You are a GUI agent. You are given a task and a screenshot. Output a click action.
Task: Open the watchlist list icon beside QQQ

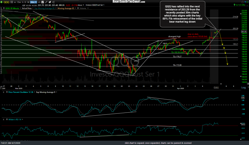pos(11,2)
